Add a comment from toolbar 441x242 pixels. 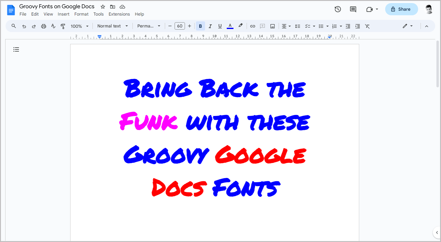point(262,26)
